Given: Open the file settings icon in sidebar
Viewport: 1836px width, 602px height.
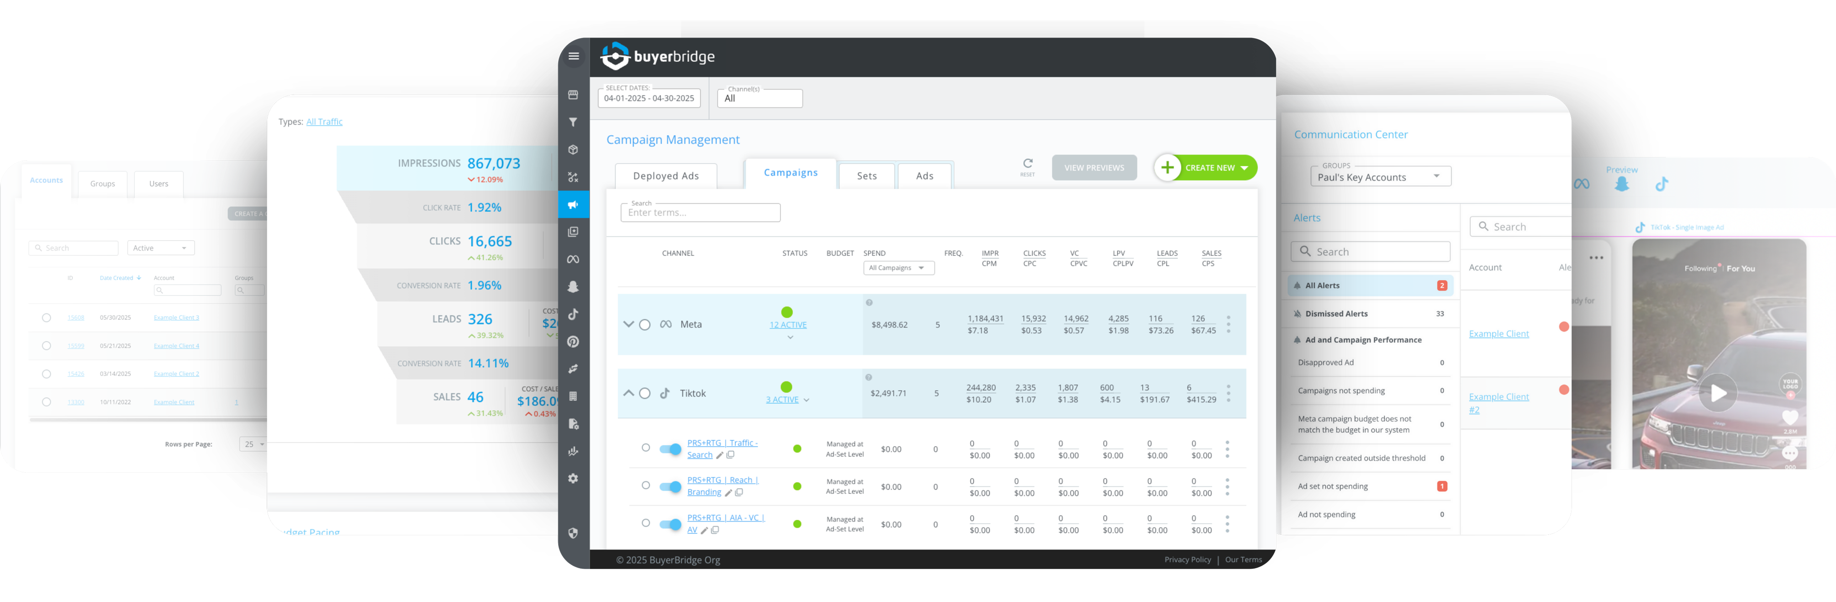Looking at the screenshot, I should coord(573,424).
